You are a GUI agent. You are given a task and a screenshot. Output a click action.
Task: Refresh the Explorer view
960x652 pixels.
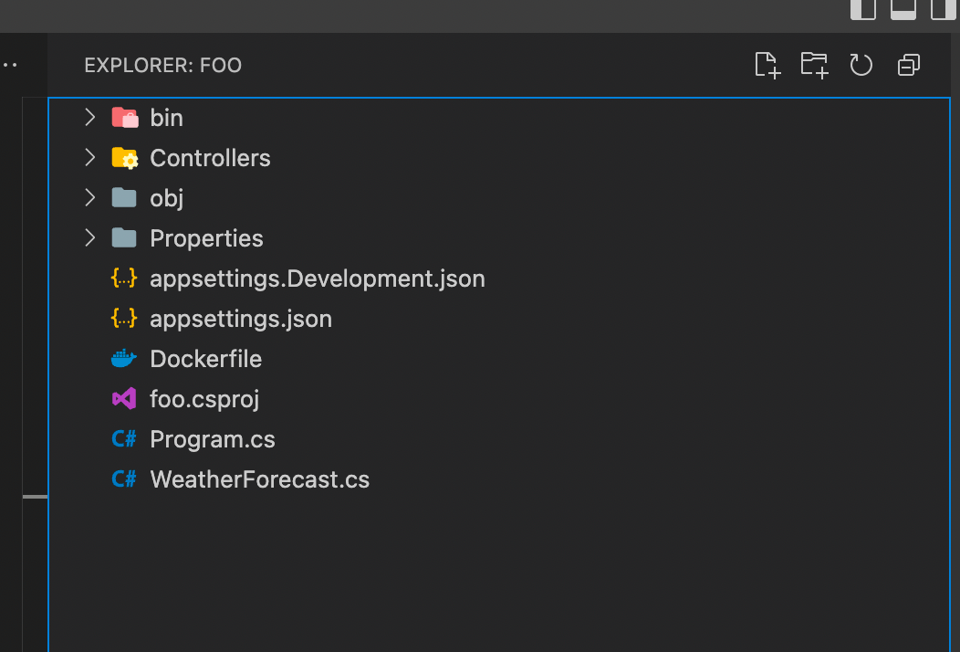tap(861, 65)
